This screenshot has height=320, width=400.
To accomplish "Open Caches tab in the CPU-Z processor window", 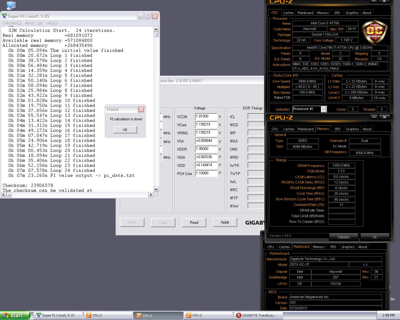I will pos(288,13).
